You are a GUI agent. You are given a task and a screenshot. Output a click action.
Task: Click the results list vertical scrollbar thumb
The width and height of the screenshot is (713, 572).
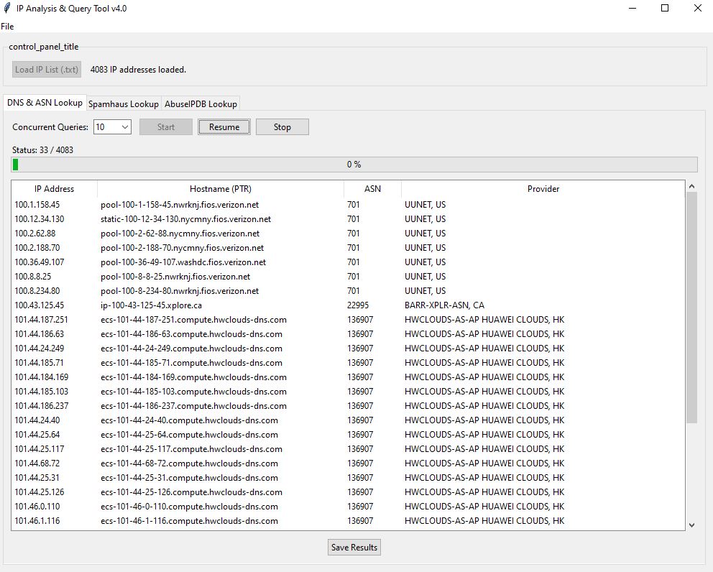(x=691, y=308)
